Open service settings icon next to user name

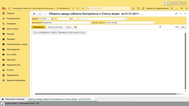pyautogui.click(x=172, y=9)
